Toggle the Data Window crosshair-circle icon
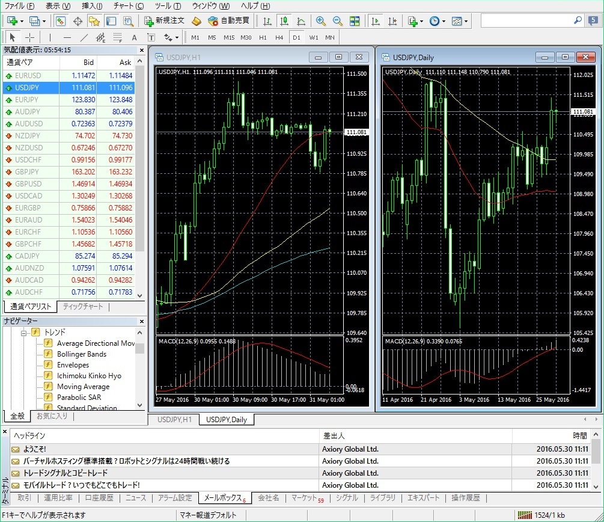Screen dimensions: 604x522 tap(78, 21)
